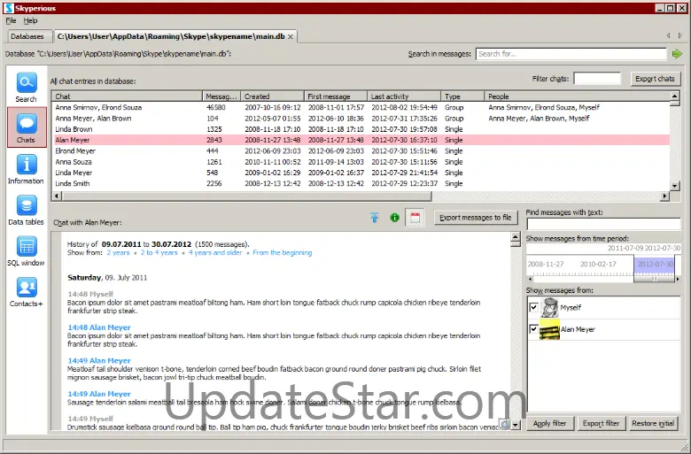Image resolution: width=691 pixels, height=454 pixels.
Task: Click first 14:48 Alan Meyer message header
Action: [x=99, y=327]
